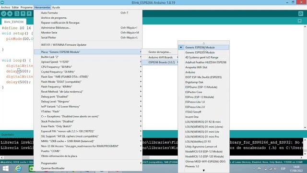307x173 pixels.
Task: Select Generic ESP8266 Module radio option
Action: (x=203, y=47)
